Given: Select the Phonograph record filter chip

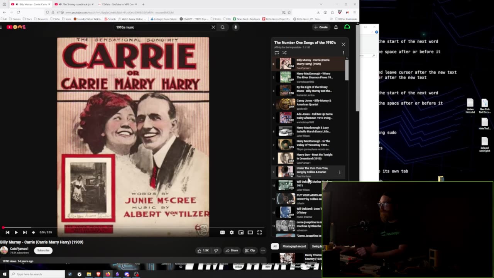Looking at the screenshot, I should coord(294,246).
